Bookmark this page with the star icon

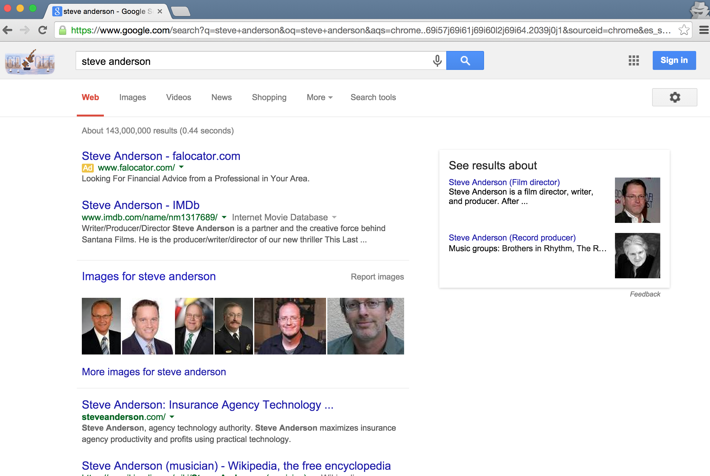click(684, 30)
